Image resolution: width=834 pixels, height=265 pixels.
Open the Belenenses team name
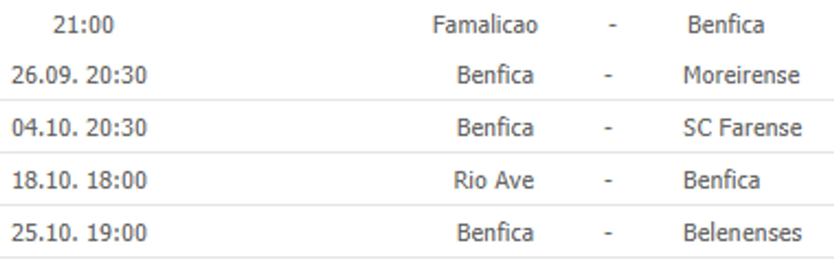tap(742, 233)
